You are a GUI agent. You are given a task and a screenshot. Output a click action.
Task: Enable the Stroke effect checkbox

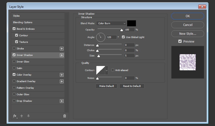pyautogui.click(x=14, y=48)
